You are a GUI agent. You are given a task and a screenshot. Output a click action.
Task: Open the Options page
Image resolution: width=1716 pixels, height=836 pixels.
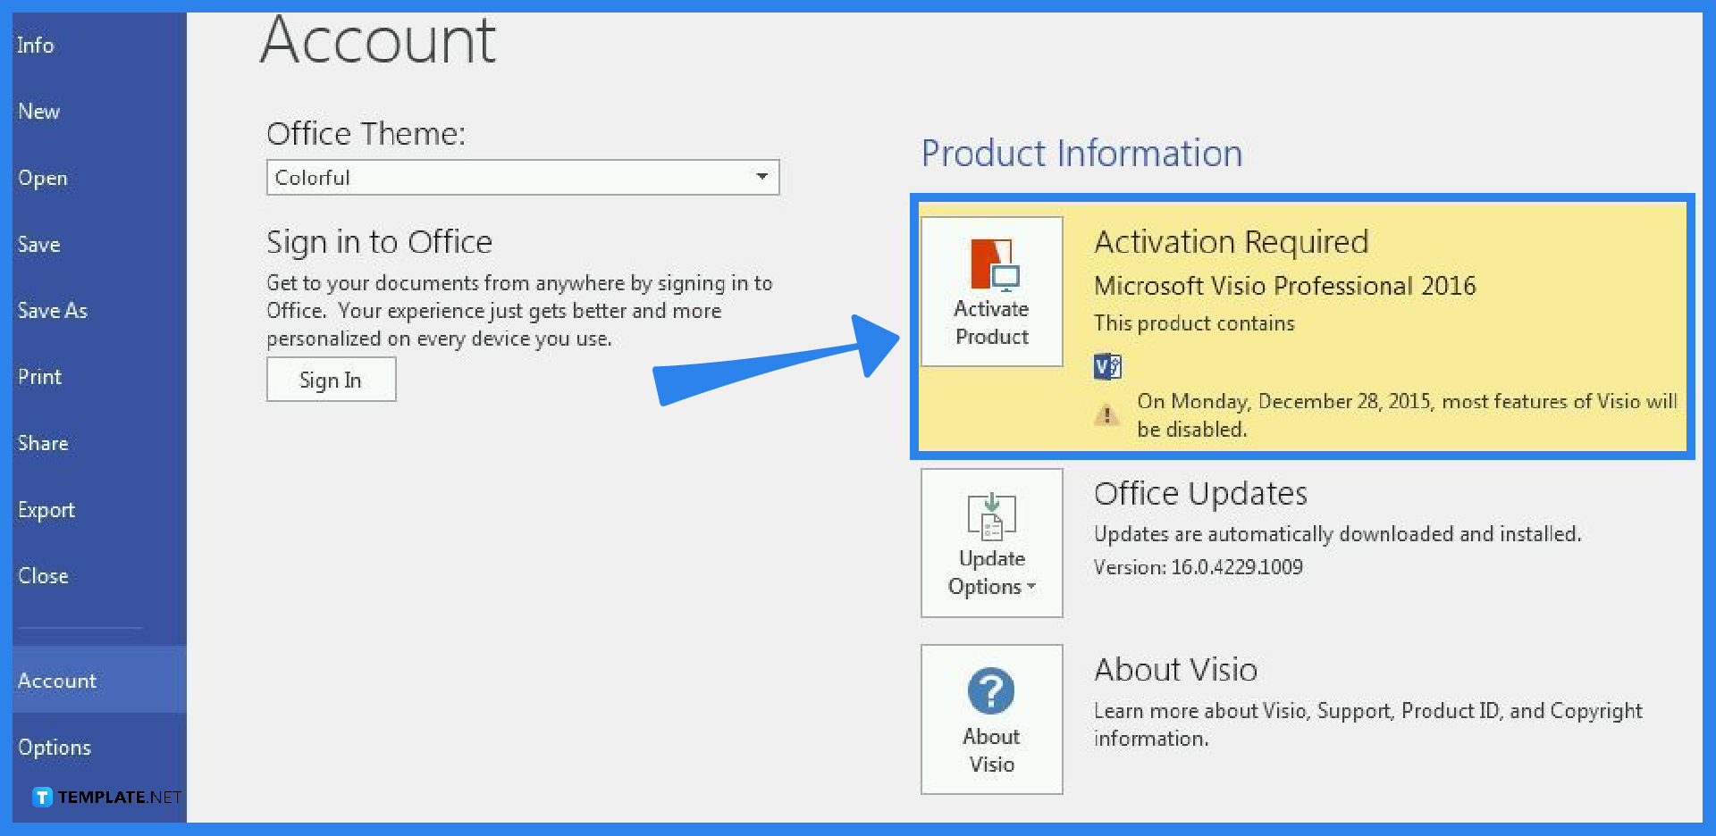pyautogui.click(x=55, y=747)
